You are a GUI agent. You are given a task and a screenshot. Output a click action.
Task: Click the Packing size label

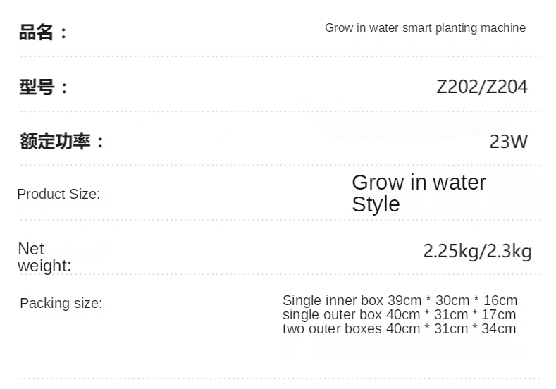click(x=61, y=304)
